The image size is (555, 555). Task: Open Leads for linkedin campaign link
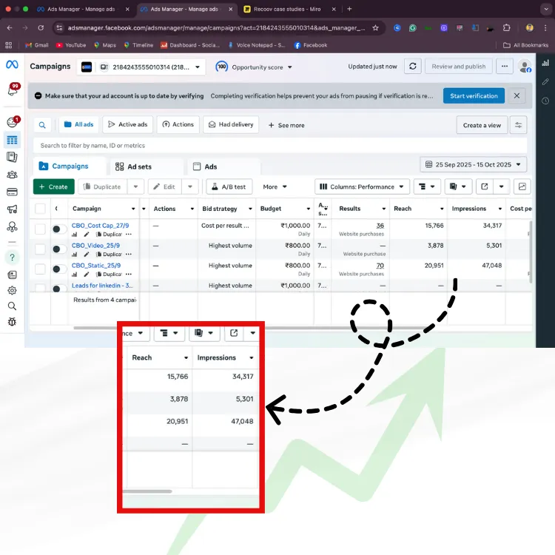pos(102,286)
